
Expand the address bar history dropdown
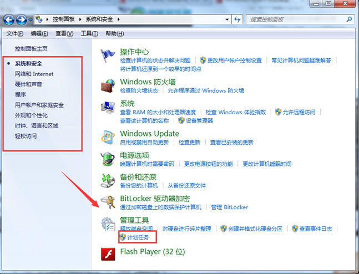click(x=227, y=19)
